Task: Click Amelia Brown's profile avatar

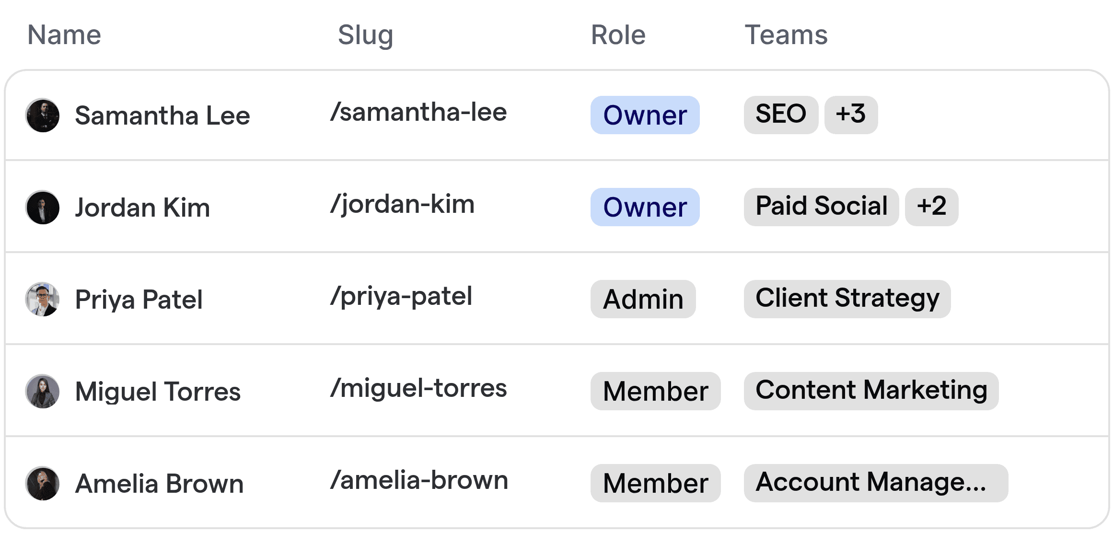Action: [x=42, y=483]
